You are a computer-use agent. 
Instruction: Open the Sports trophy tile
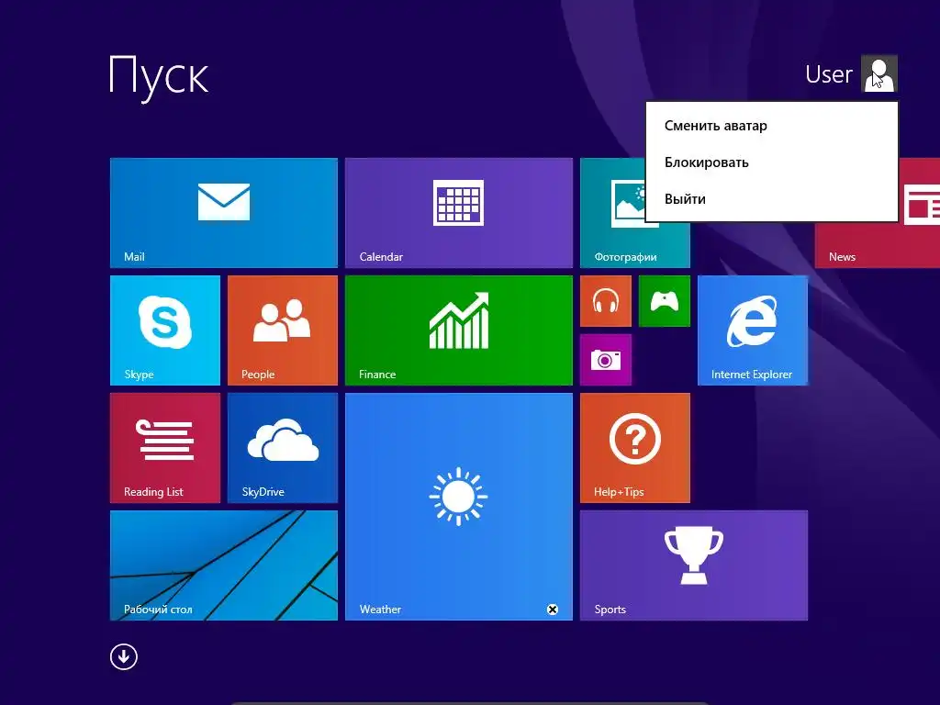tap(694, 565)
